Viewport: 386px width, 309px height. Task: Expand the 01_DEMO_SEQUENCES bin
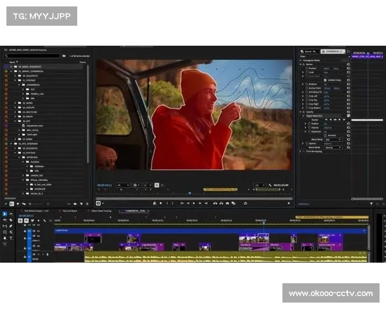pos(11,67)
